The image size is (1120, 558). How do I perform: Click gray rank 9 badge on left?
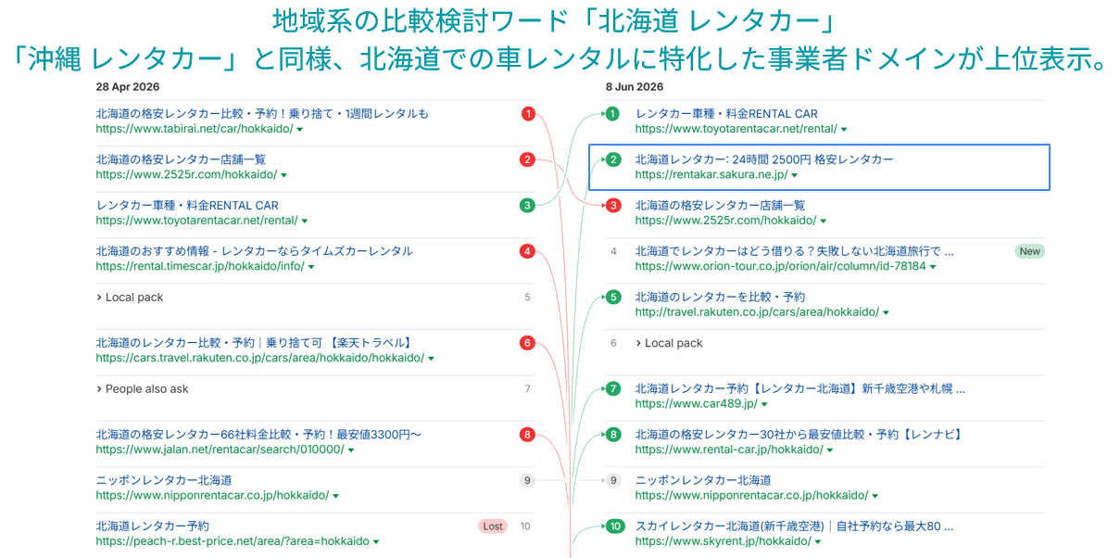527,481
